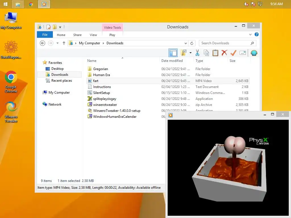The height and width of the screenshot is (218, 291).
Task: Select WinaeroTweaker-1.40.0.0-setup file
Action: 117,111
